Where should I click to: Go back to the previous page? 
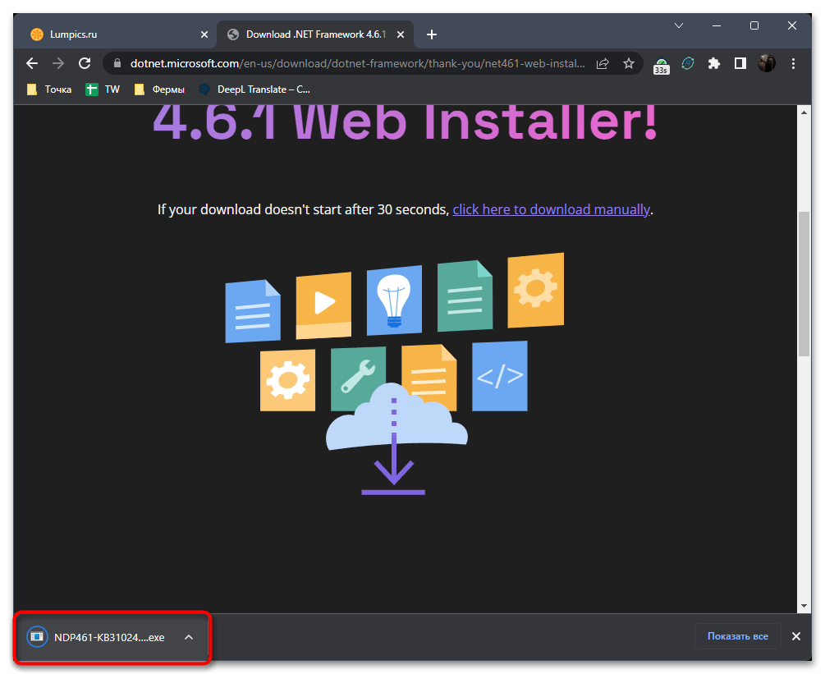pyautogui.click(x=32, y=64)
